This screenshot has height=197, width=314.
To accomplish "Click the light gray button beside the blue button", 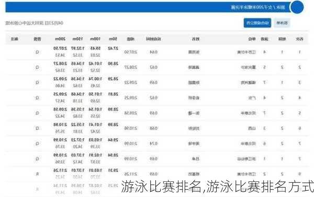I will [282, 23].
